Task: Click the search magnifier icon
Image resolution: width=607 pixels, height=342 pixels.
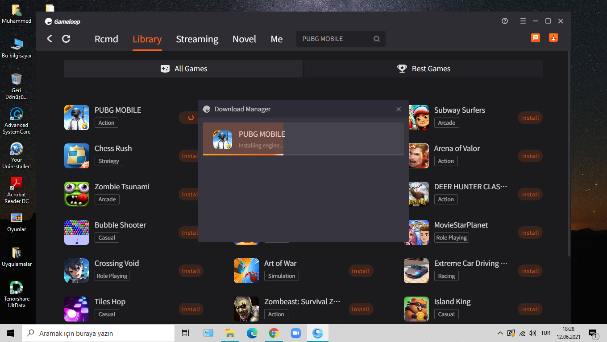Action: 377,39
